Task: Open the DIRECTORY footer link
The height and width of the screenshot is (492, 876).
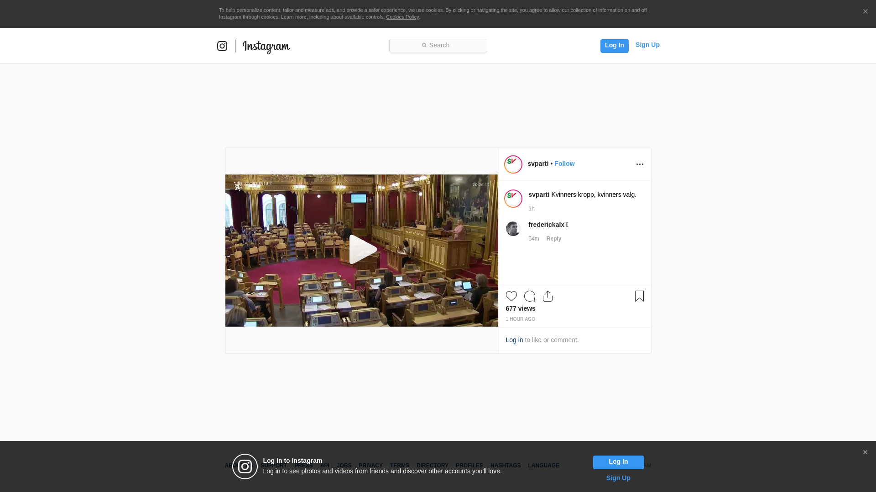Action: [433, 466]
